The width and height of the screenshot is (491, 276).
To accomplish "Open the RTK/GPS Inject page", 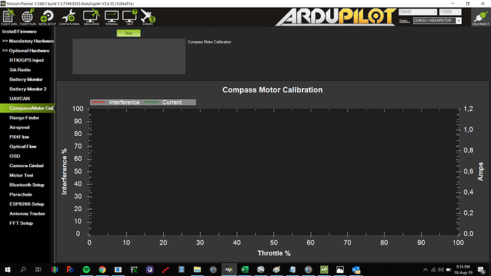I will tap(26, 60).
